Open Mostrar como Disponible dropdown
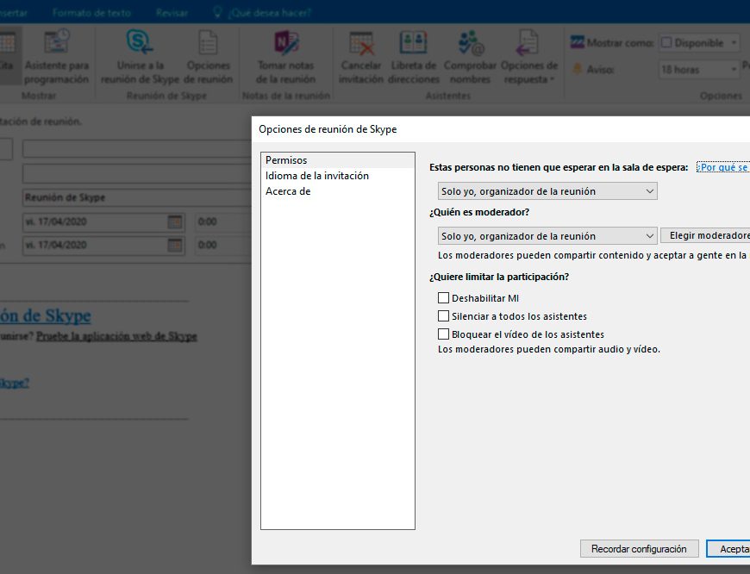 click(699, 42)
